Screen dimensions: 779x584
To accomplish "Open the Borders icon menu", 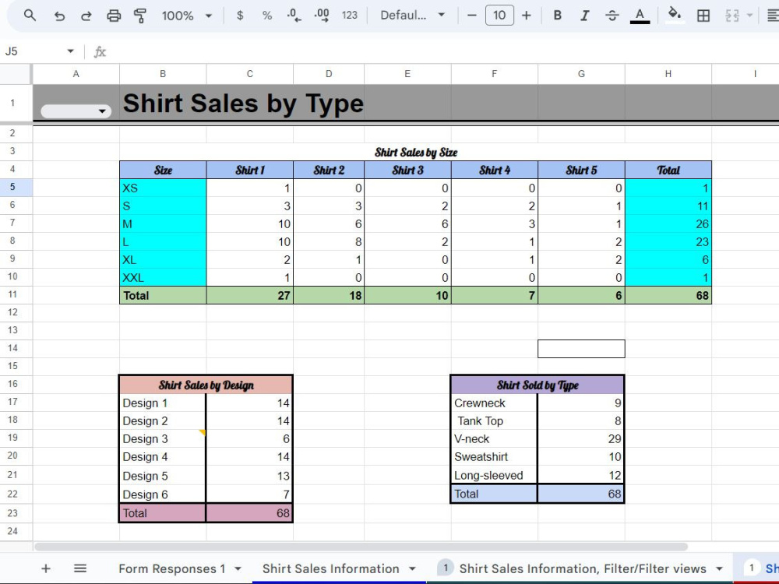I will click(x=703, y=16).
